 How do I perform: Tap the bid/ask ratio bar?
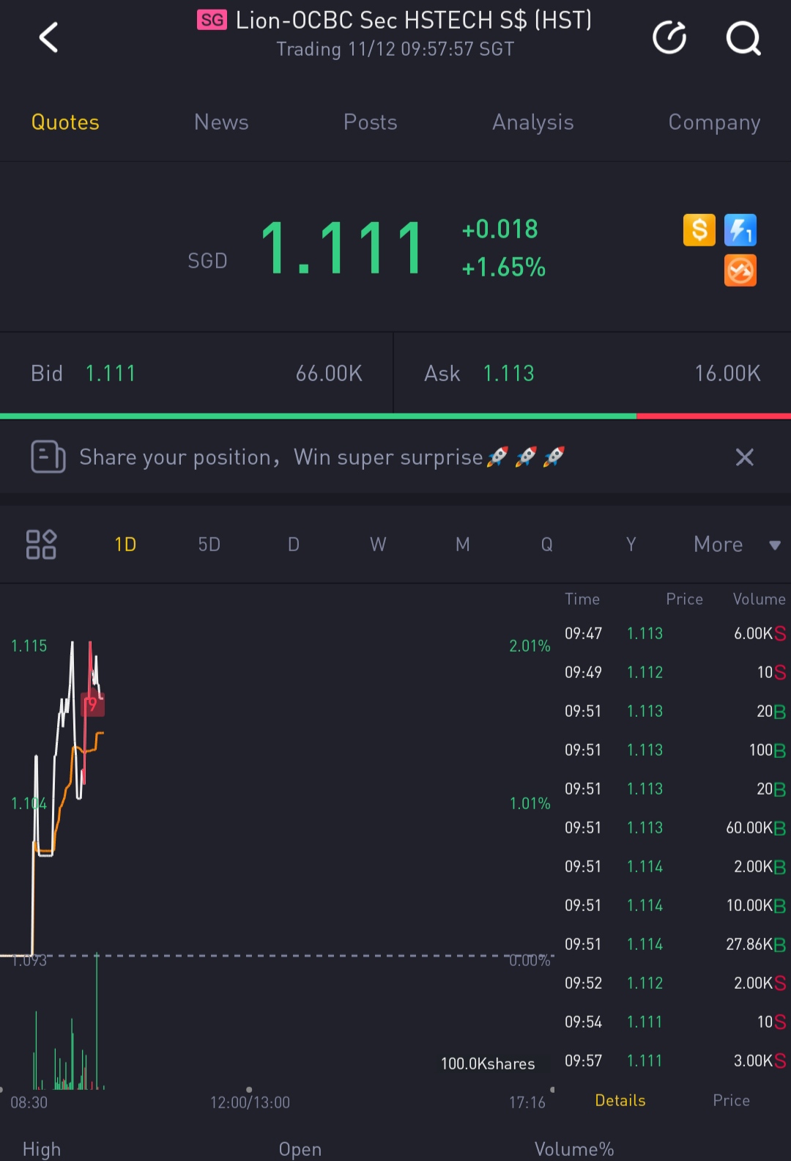click(395, 416)
